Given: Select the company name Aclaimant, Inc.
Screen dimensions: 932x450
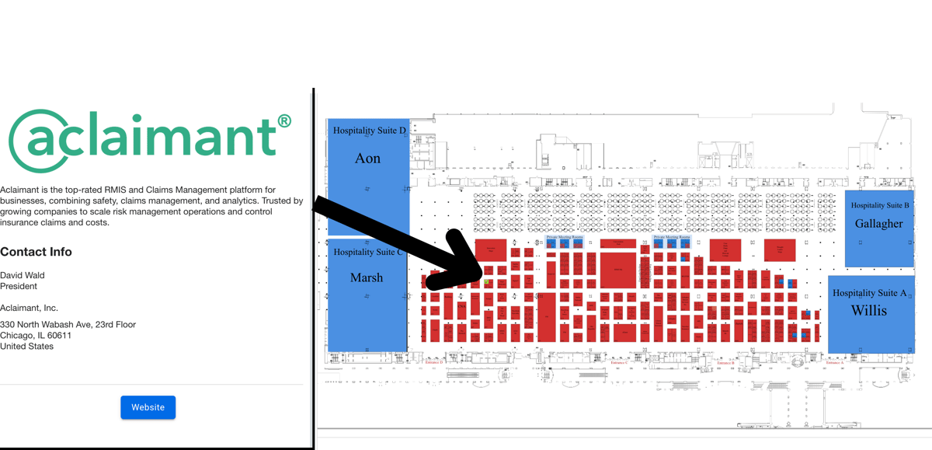Looking at the screenshot, I should (x=29, y=308).
